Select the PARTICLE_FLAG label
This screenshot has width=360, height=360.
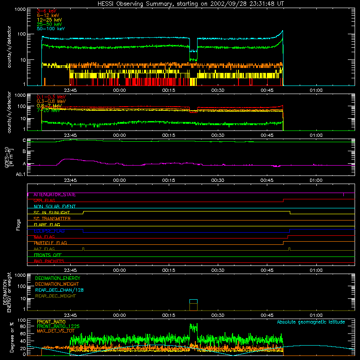coord(50,243)
